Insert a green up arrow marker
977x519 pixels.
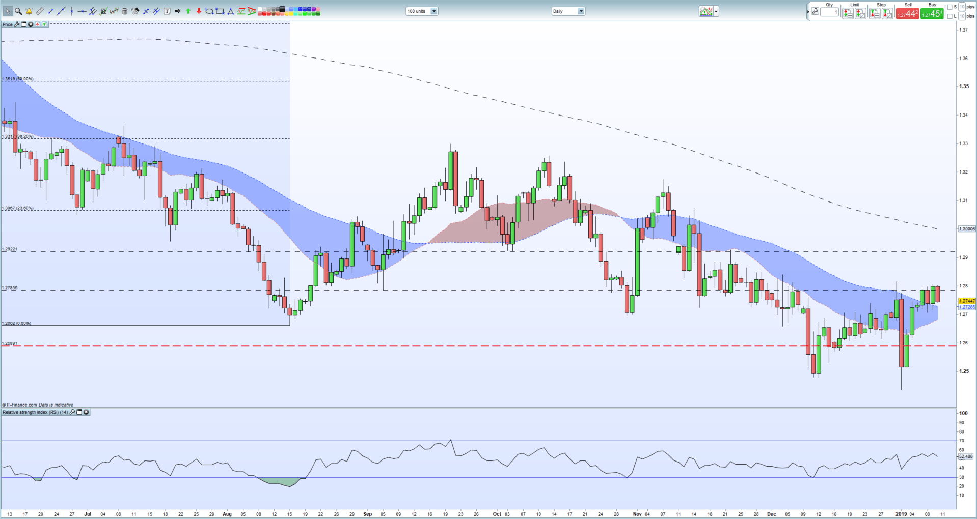188,11
